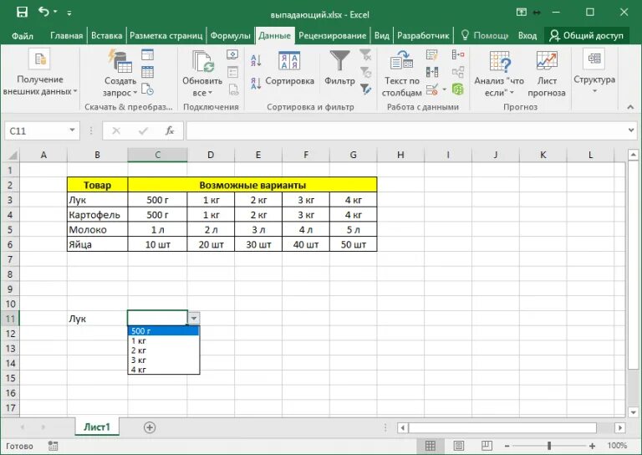The width and height of the screenshot is (642, 455).
Task: Save the workbook with the floppy disk icon
Action: click(22, 12)
